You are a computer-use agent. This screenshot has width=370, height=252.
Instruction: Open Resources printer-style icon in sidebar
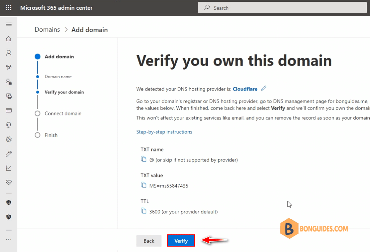coord(9,96)
